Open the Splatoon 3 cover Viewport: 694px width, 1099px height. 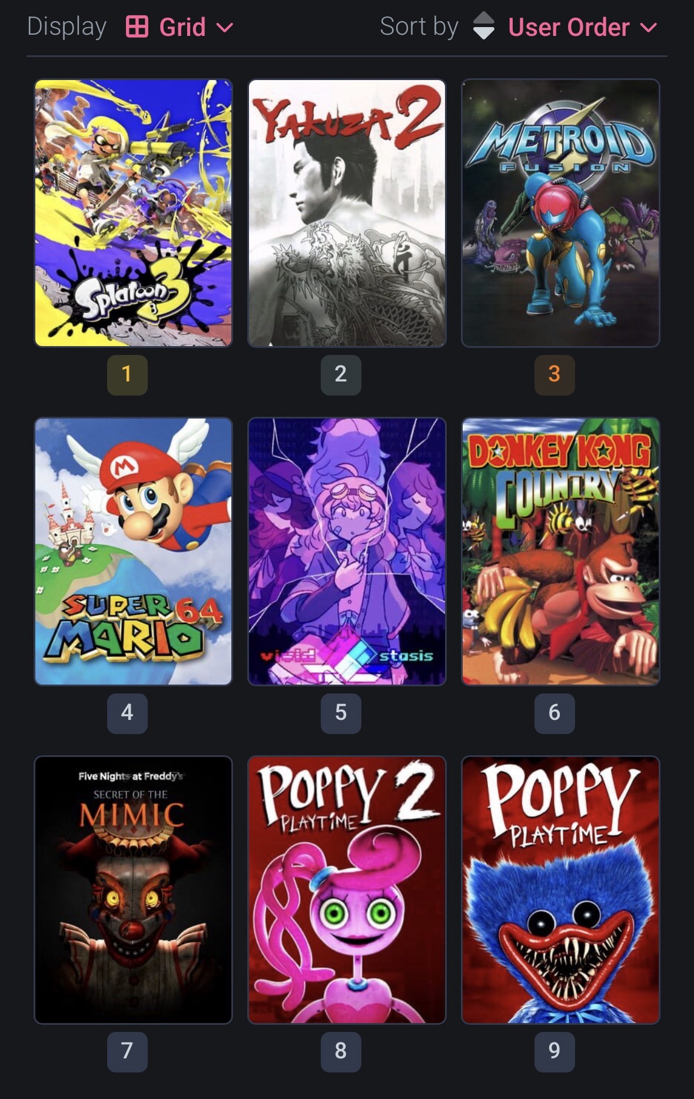[134, 213]
